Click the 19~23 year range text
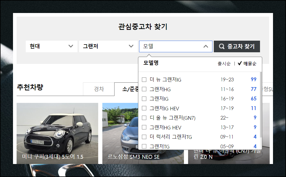Screen dimensions: 286x177 click(x=227, y=80)
